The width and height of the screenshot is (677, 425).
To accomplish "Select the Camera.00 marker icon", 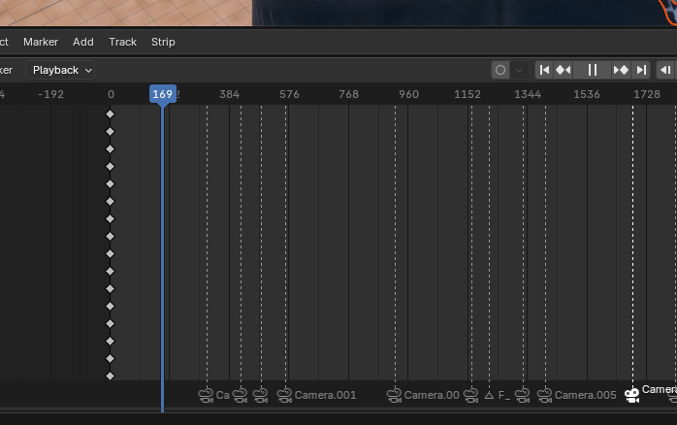I will [394, 395].
